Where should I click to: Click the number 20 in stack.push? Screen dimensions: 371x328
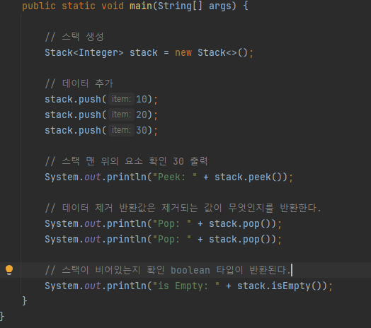coord(142,115)
